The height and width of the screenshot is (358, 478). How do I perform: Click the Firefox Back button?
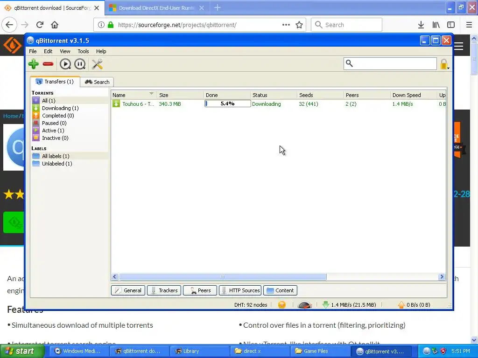9,25
